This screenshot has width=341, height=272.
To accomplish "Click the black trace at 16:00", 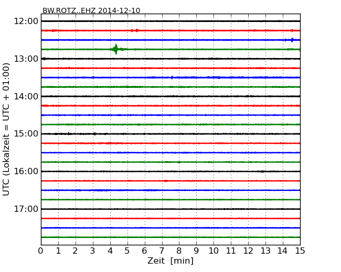I will (x=170, y=172).
